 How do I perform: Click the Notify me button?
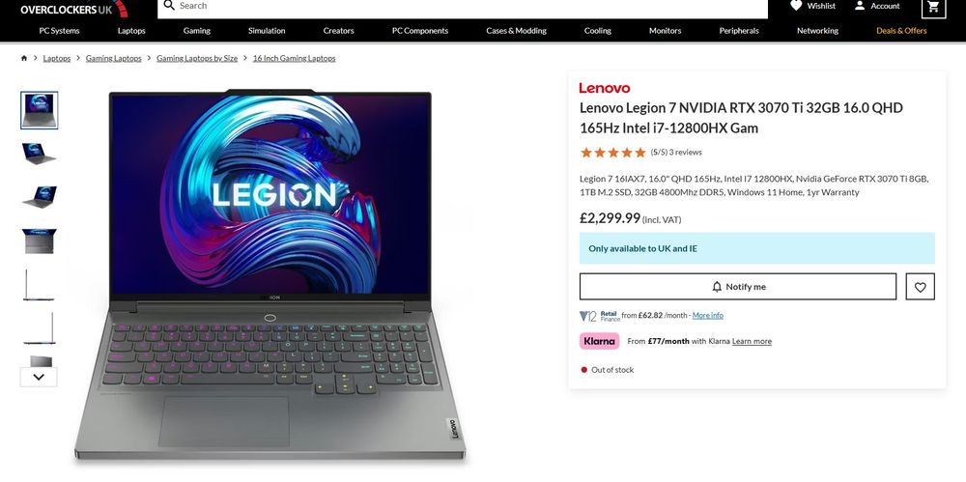click(x=737, y=287)
